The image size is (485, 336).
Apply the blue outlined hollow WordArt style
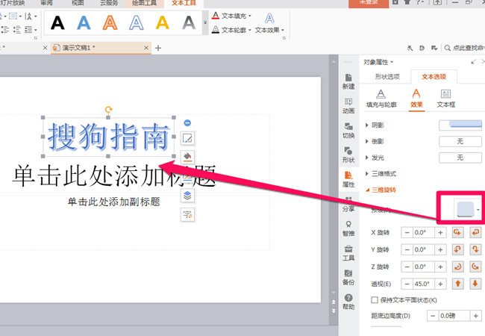pyautogui.click(x=136, y=23)
